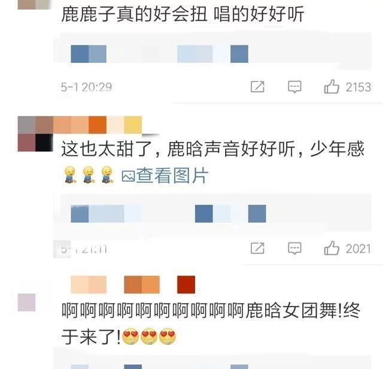The height and width of the screenshot is (369, 383).
Task: Tap the comment text '鹿鹿子真的好会扭 唱的好好听'
Action: coord(183,14)
